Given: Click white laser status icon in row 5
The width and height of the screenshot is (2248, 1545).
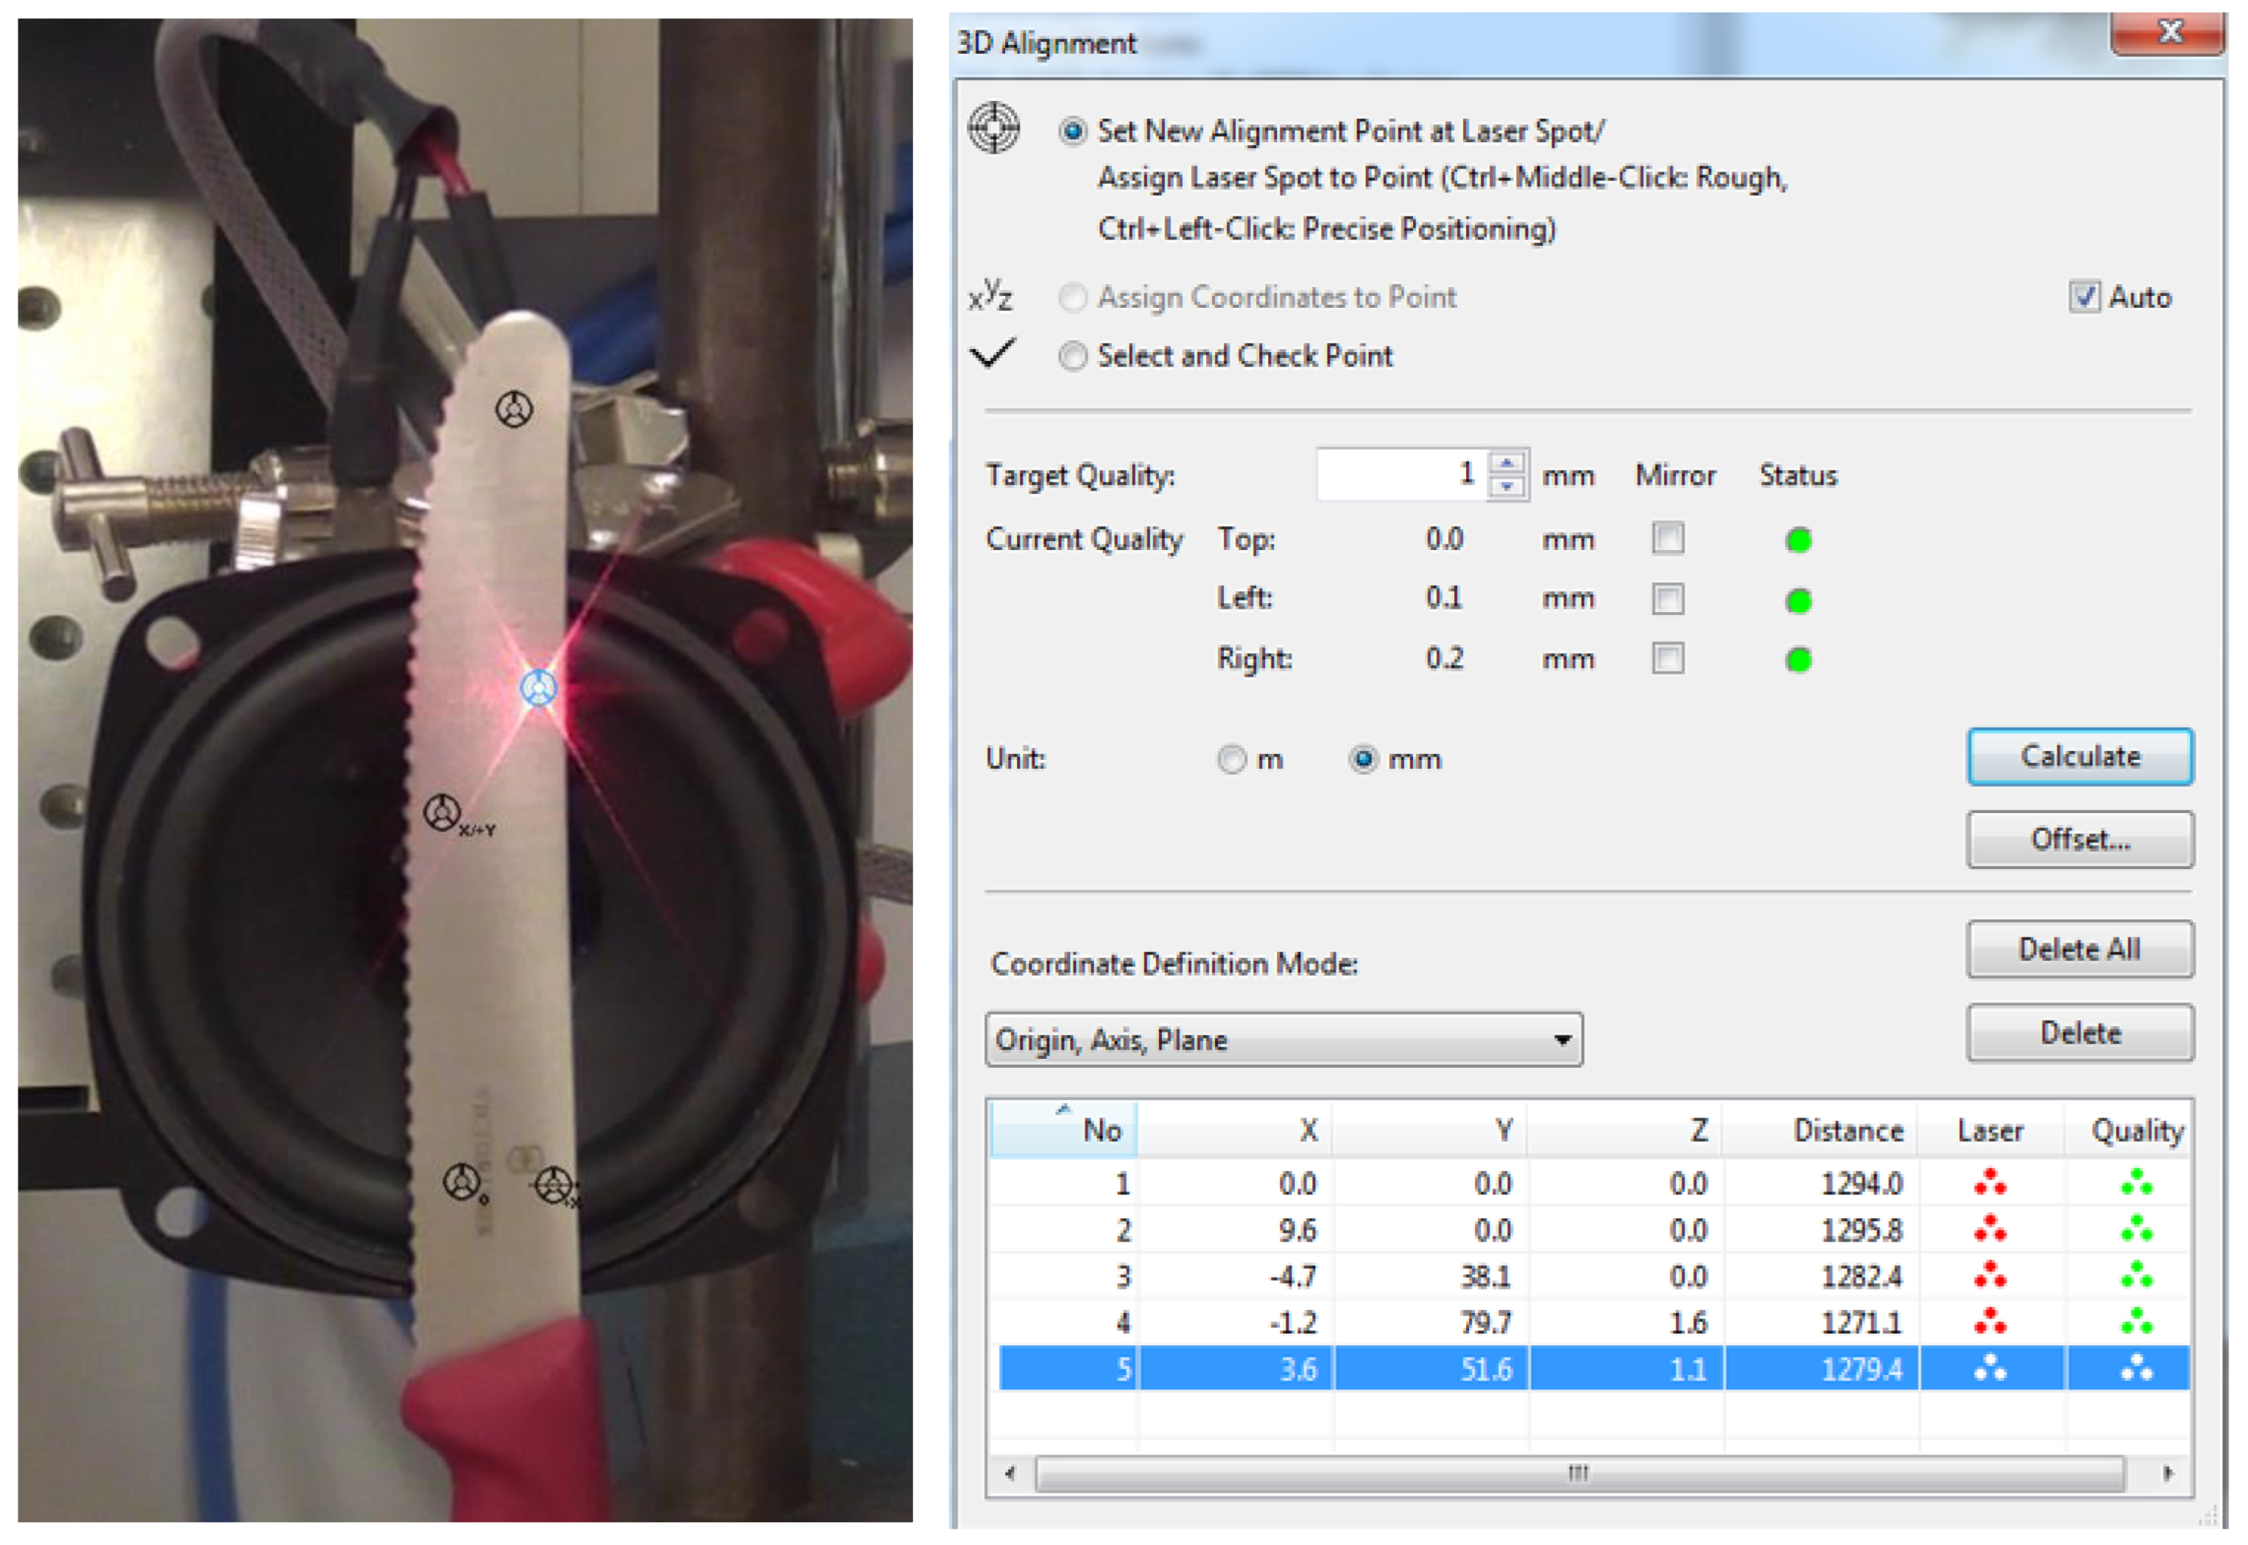Looking at the screenshot, I should click(1990, 1368).
